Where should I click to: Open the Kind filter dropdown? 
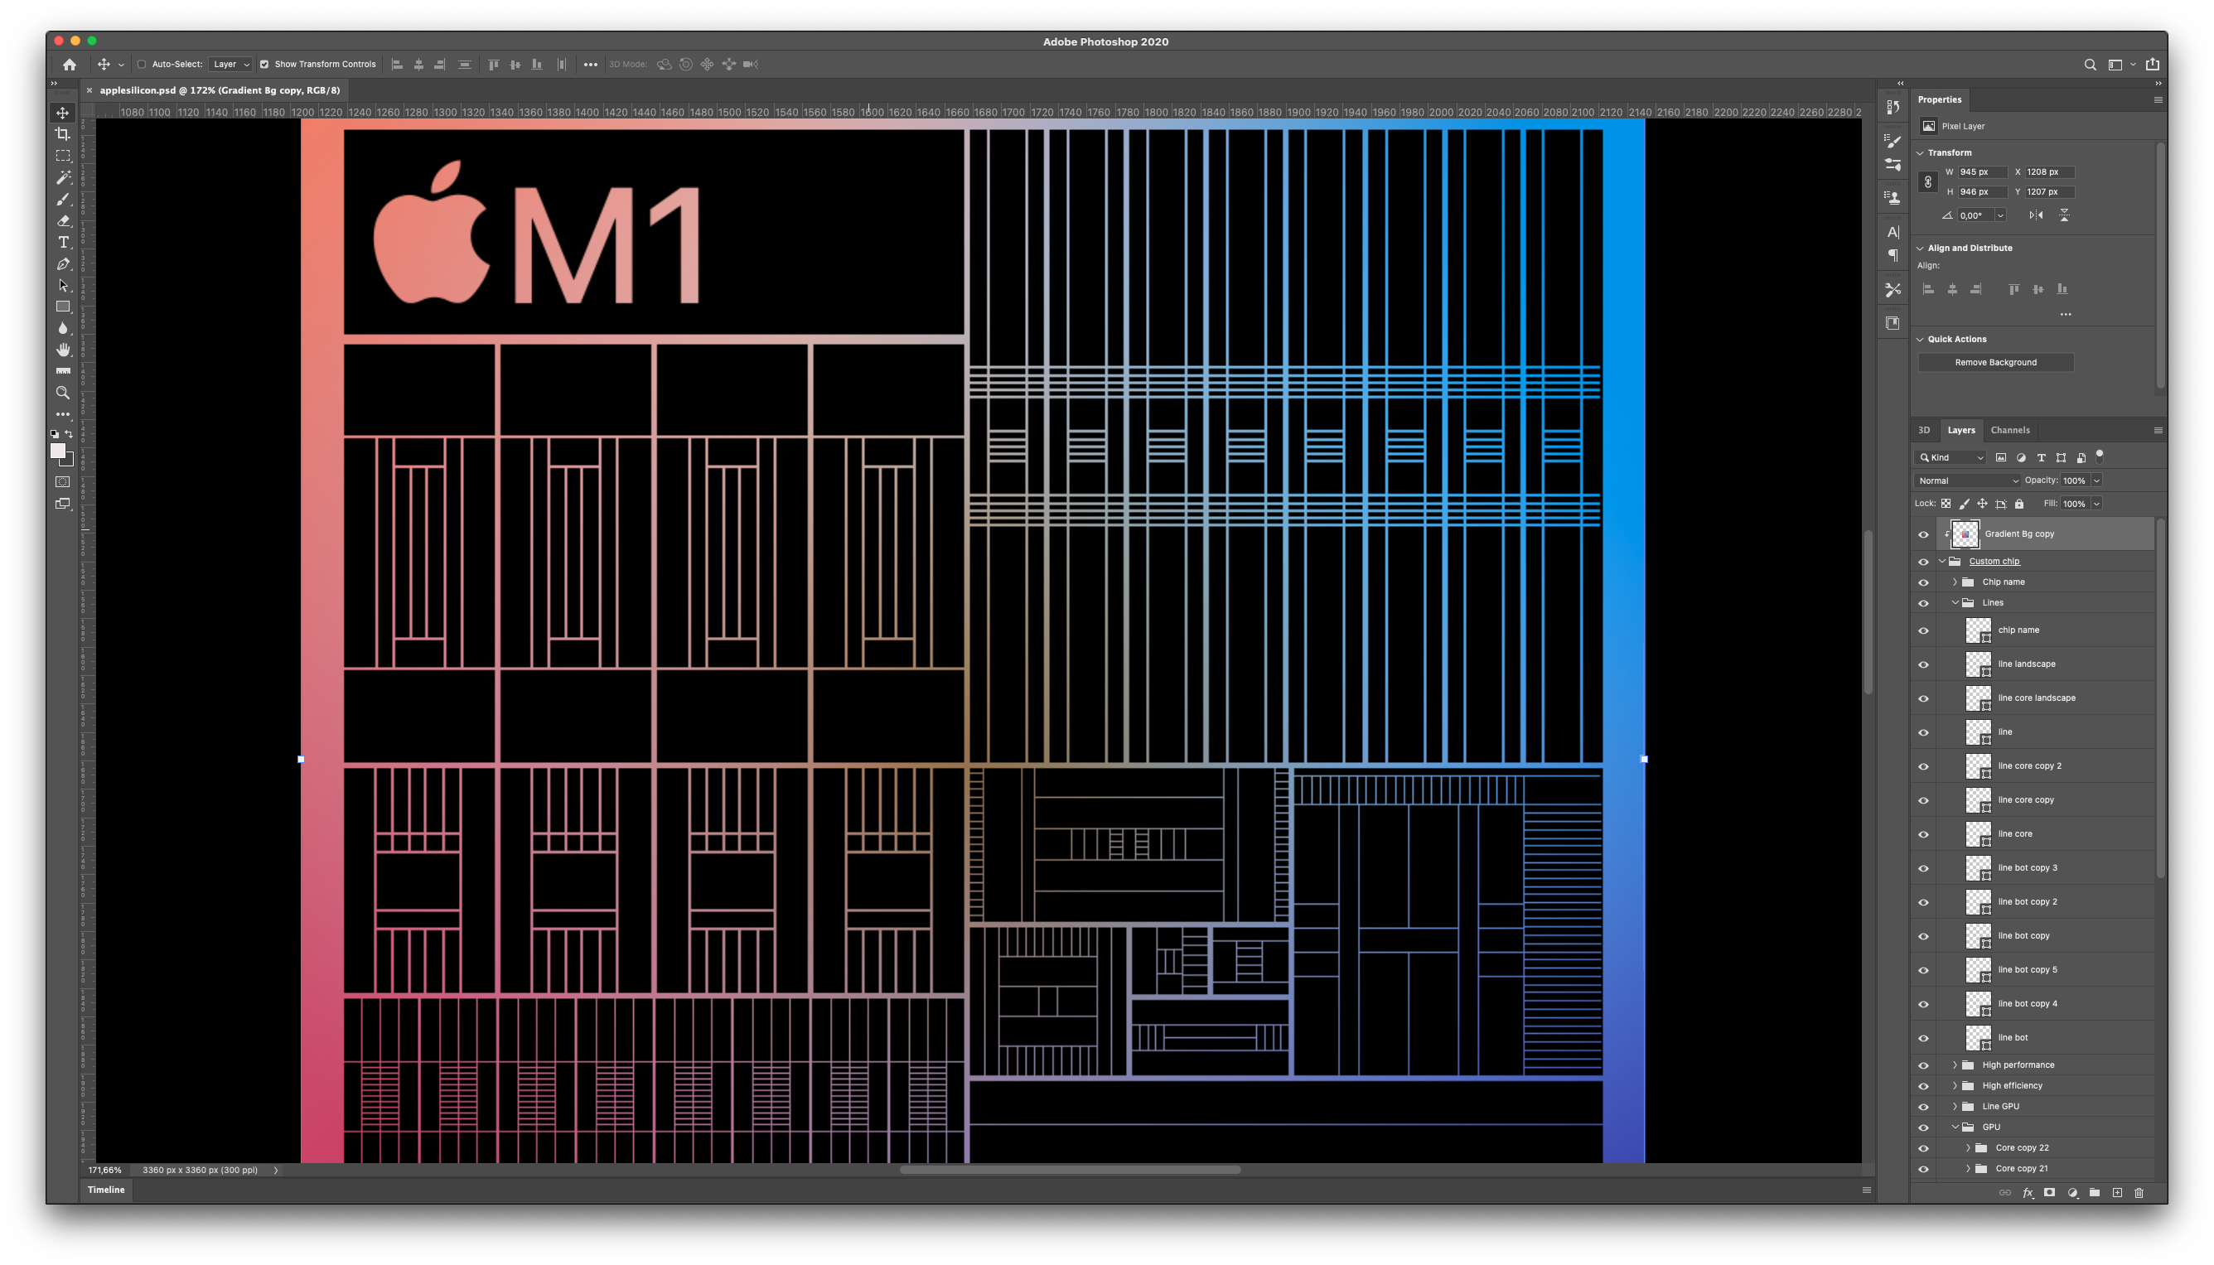(1951, 458)
